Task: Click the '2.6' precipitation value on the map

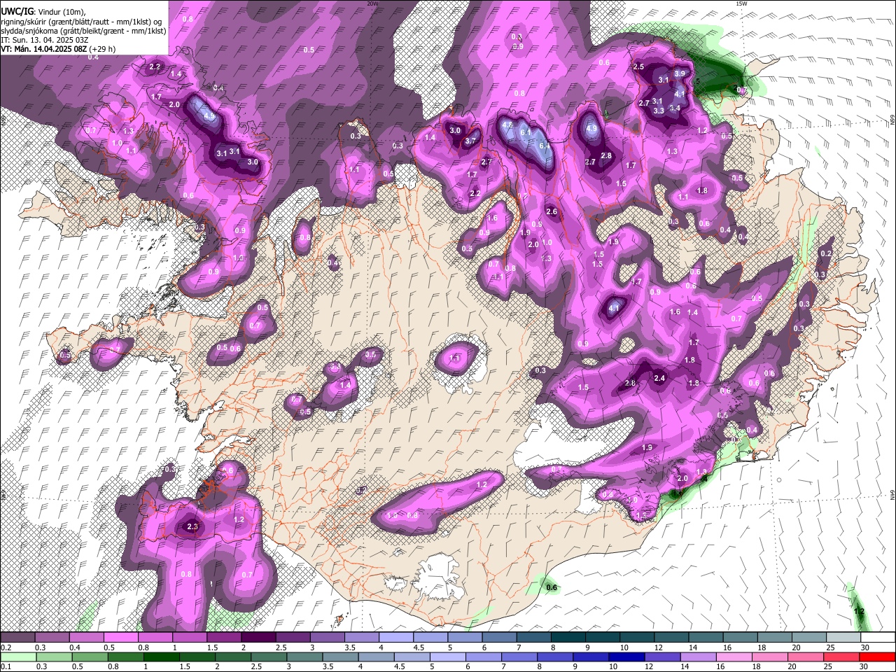Action: [x=551, y=211]
